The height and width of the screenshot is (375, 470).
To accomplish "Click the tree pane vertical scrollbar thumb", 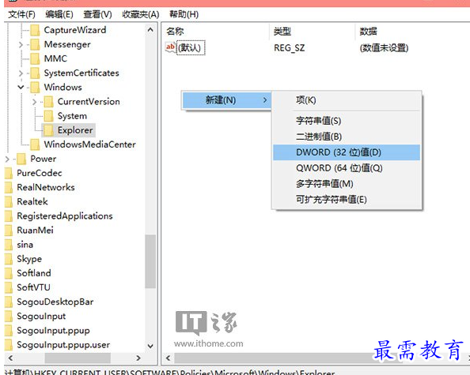I will (150, 261).
